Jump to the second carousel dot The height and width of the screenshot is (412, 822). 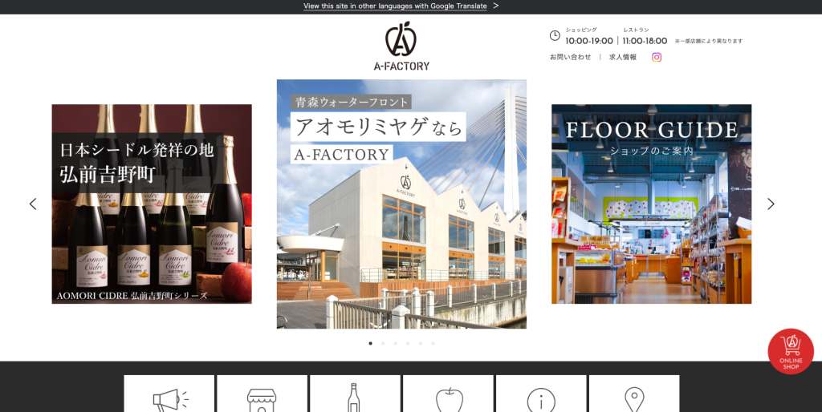point(383,343)
